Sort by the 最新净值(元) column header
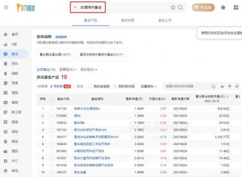Screen dimensions: 242x177 point(134,99)
